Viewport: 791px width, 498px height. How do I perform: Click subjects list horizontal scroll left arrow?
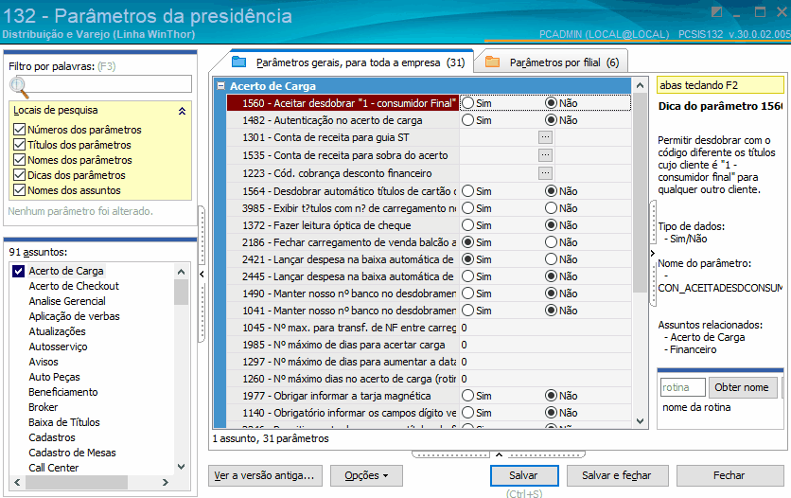click(17, 482)
